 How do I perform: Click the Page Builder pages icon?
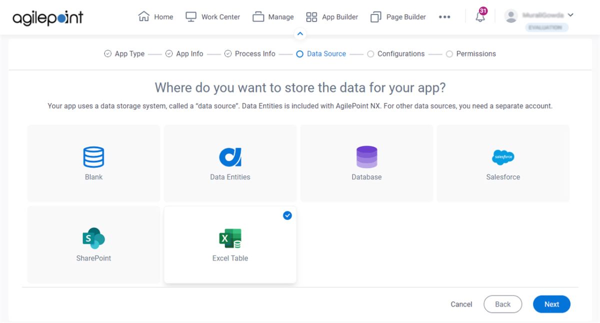pos(375,17)
